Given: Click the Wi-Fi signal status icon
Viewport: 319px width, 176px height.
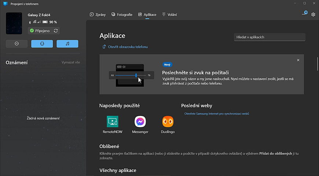Looking at the screenshot, I should pyautogui.click(x=35, y=22).
